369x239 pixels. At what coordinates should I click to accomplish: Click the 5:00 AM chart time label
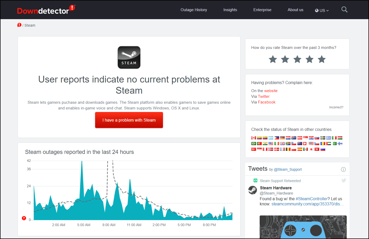84,225
